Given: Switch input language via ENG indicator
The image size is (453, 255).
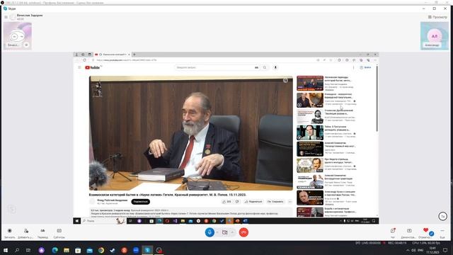Looking at the screenshot, I should click(420, 250).
